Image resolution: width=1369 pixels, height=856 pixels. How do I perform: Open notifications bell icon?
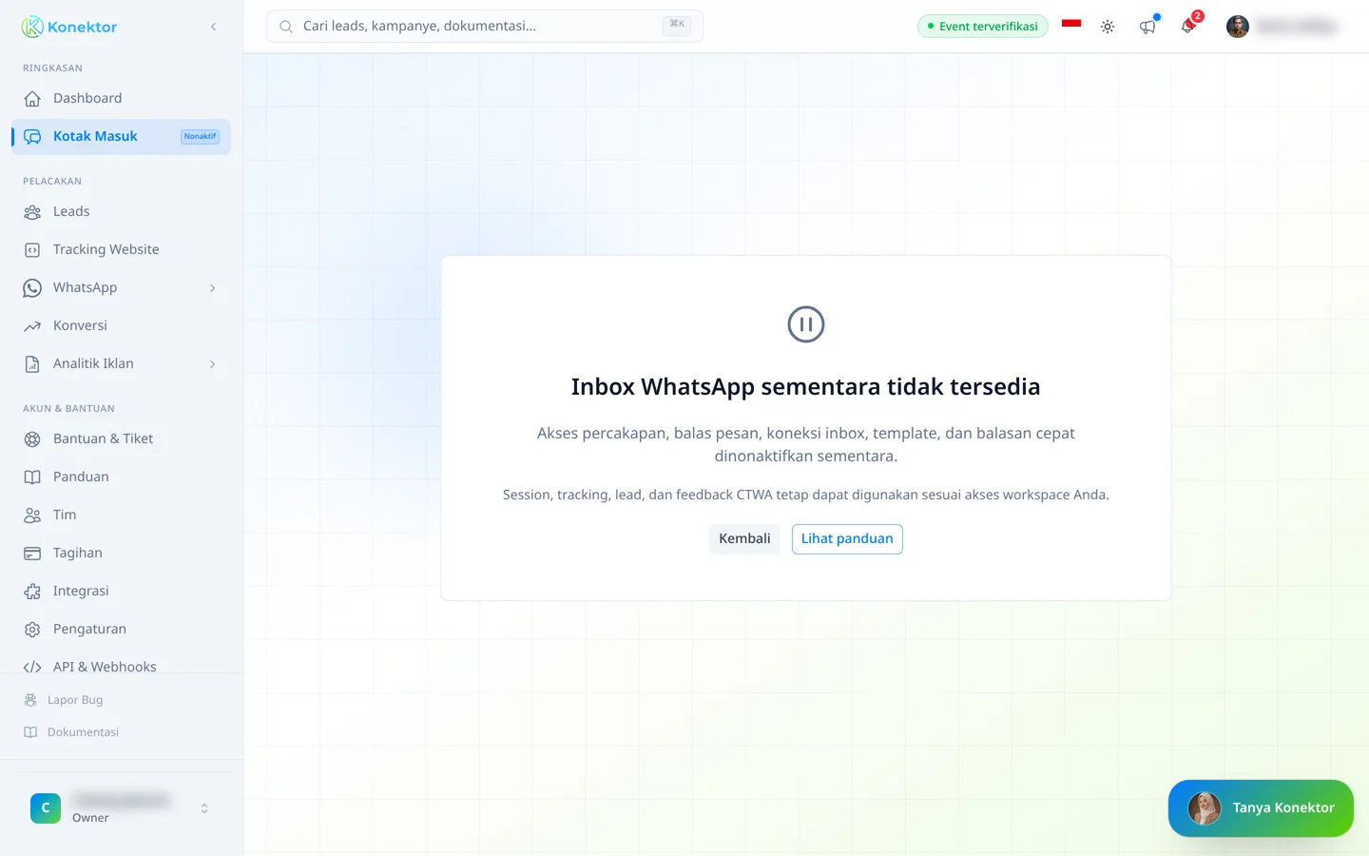pos(1187,27)
